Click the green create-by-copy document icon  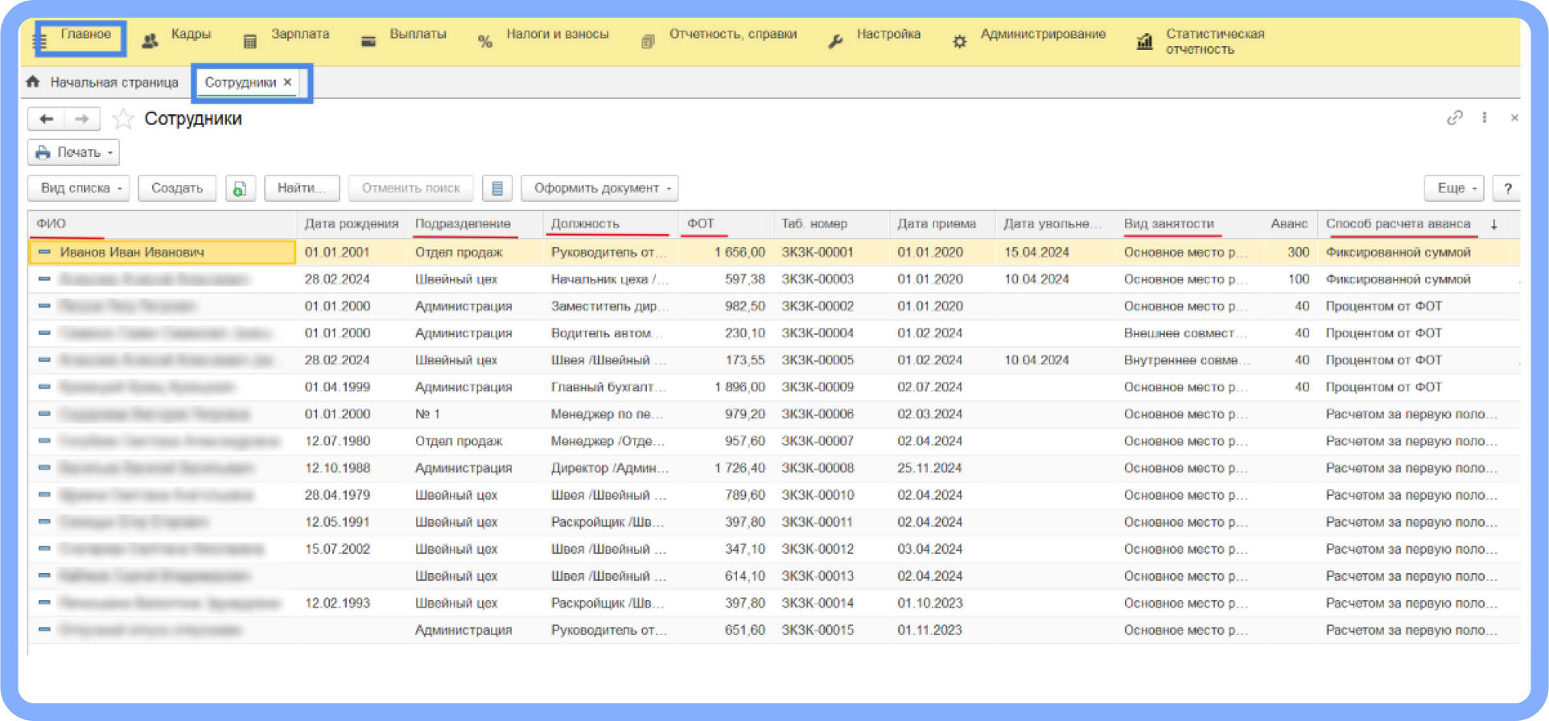240,188
